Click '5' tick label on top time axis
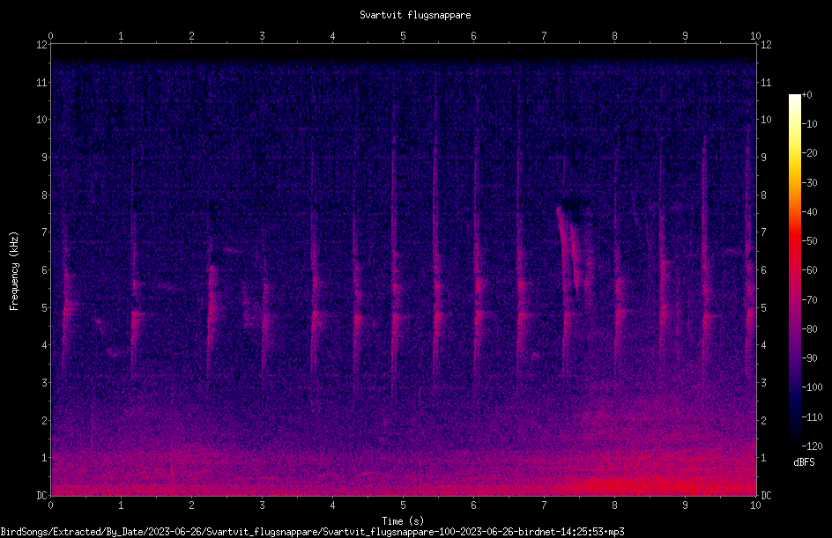832x538 pixels. point(404,36)
